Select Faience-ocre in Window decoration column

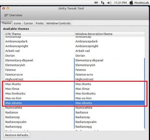109,75
